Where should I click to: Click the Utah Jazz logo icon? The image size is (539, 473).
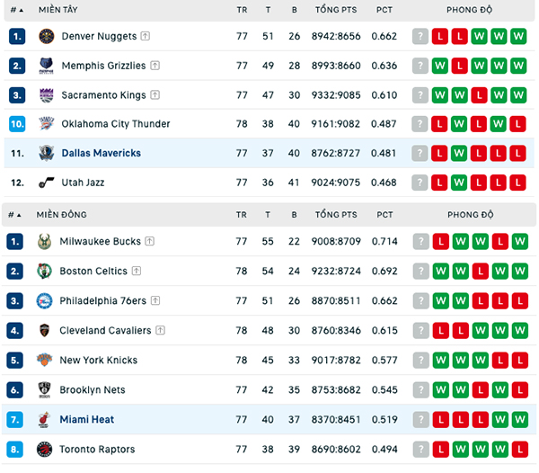click(47, 183)
